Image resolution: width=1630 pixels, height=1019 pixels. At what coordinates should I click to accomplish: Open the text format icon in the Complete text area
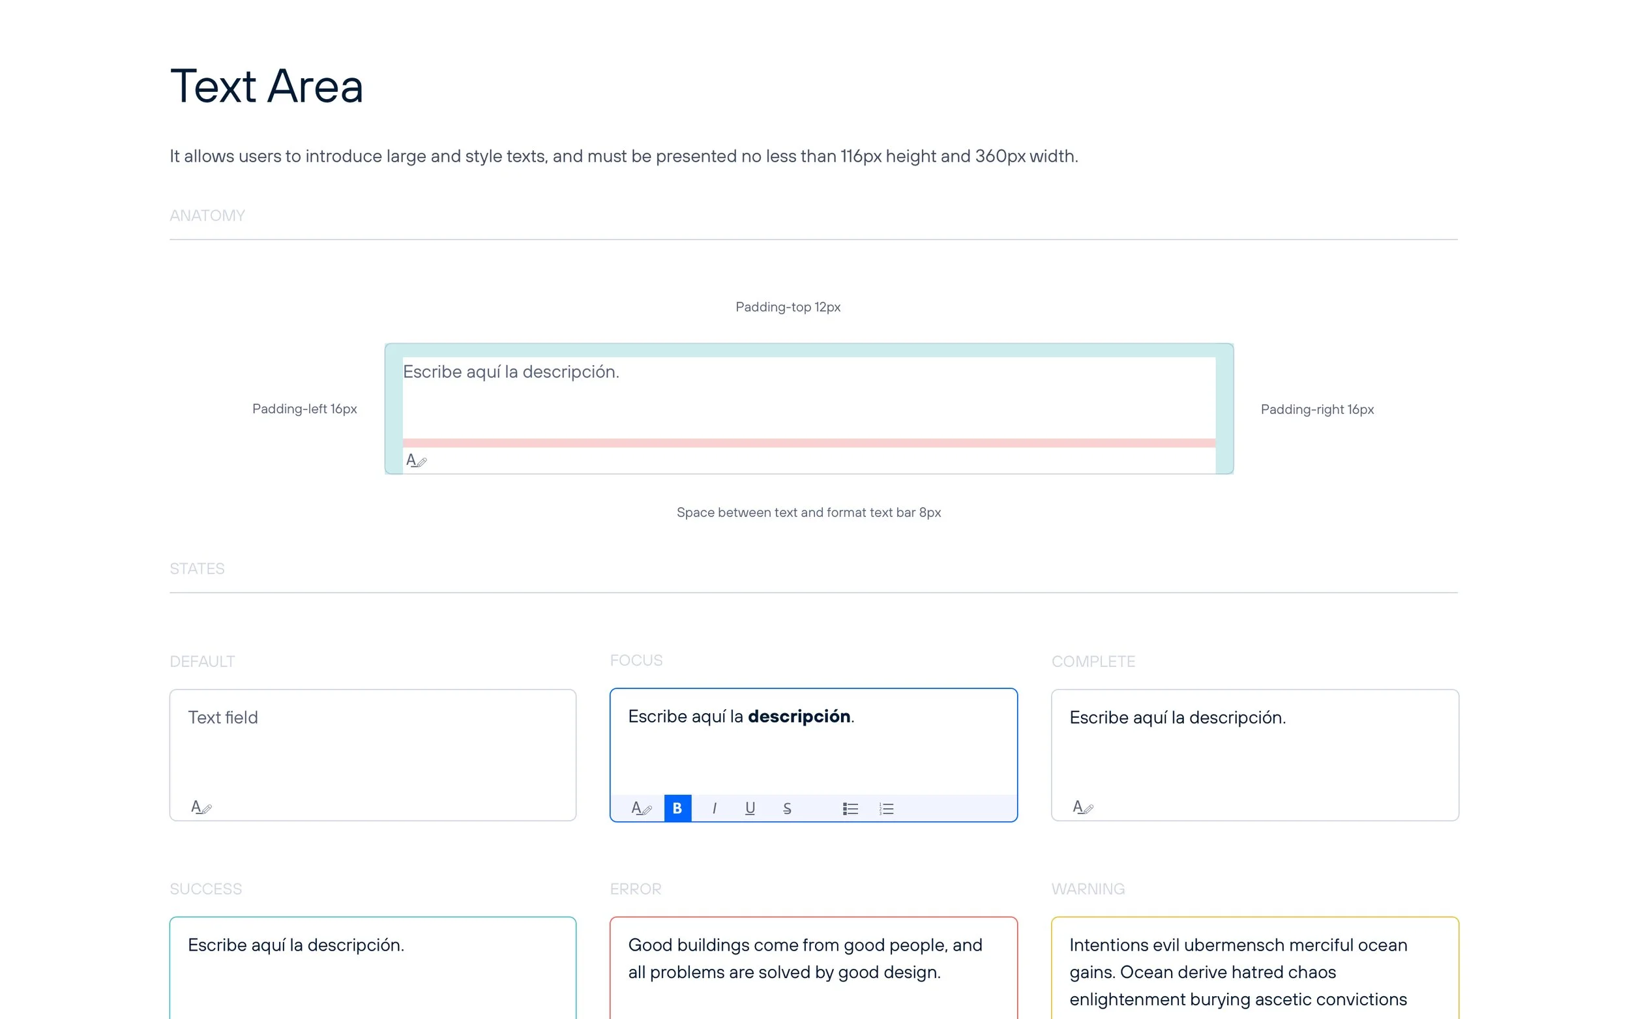[1082, 806]
